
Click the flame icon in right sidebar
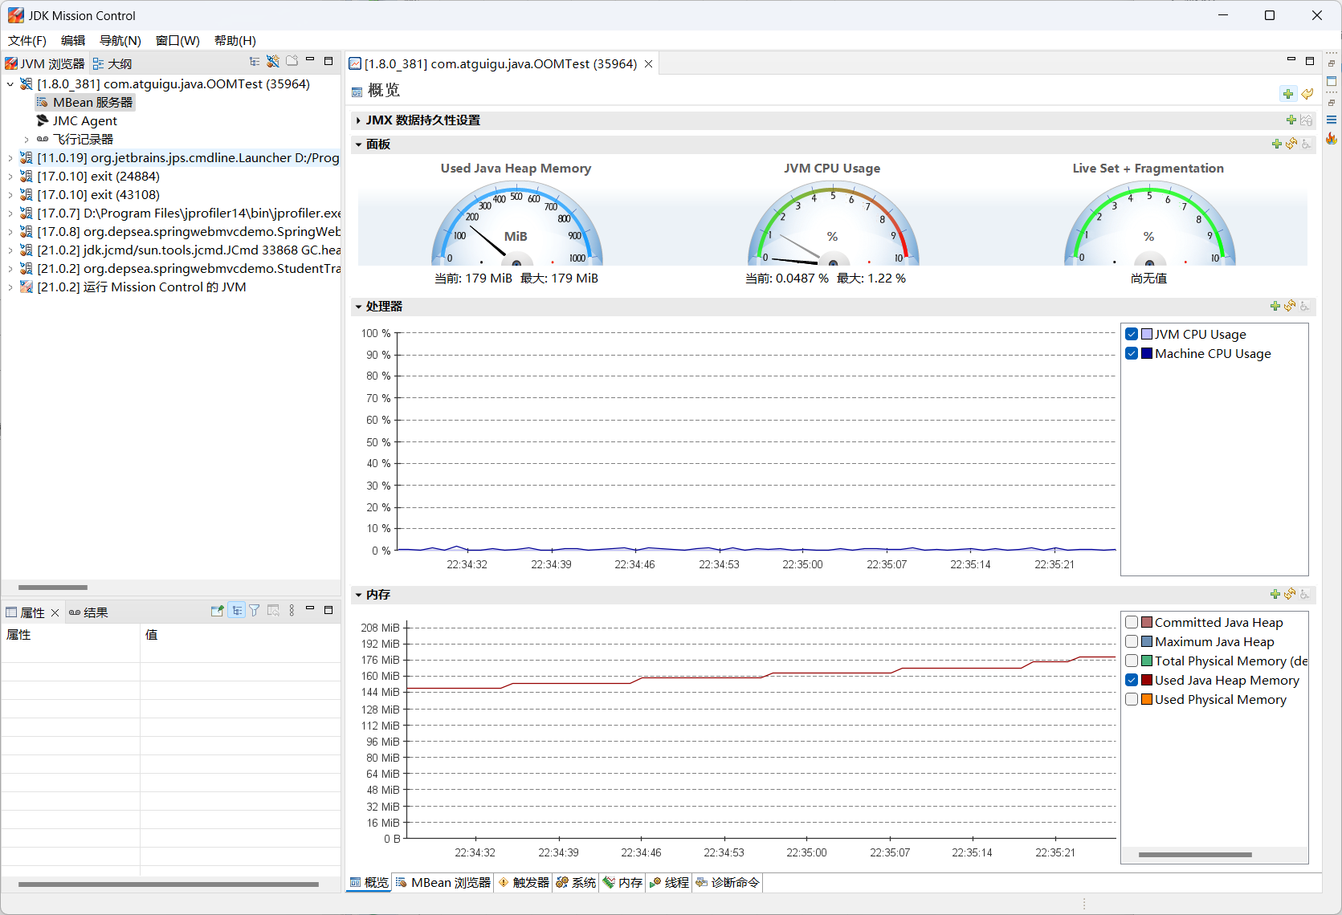(1331, 139)
